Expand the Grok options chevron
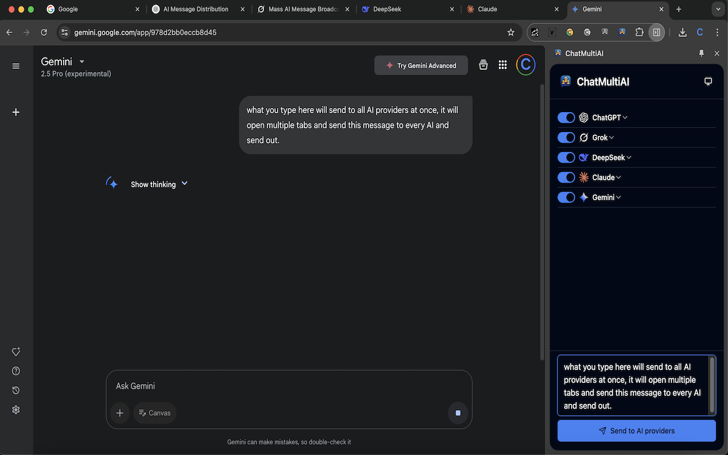728x455 pixels. point(611,138)
